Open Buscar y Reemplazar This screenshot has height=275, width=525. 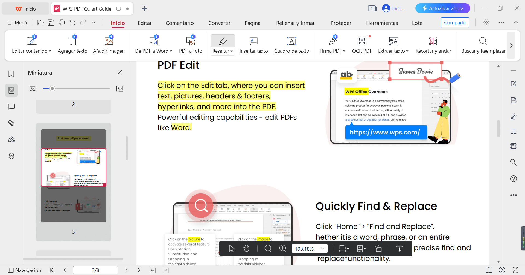tap(483, 41)
